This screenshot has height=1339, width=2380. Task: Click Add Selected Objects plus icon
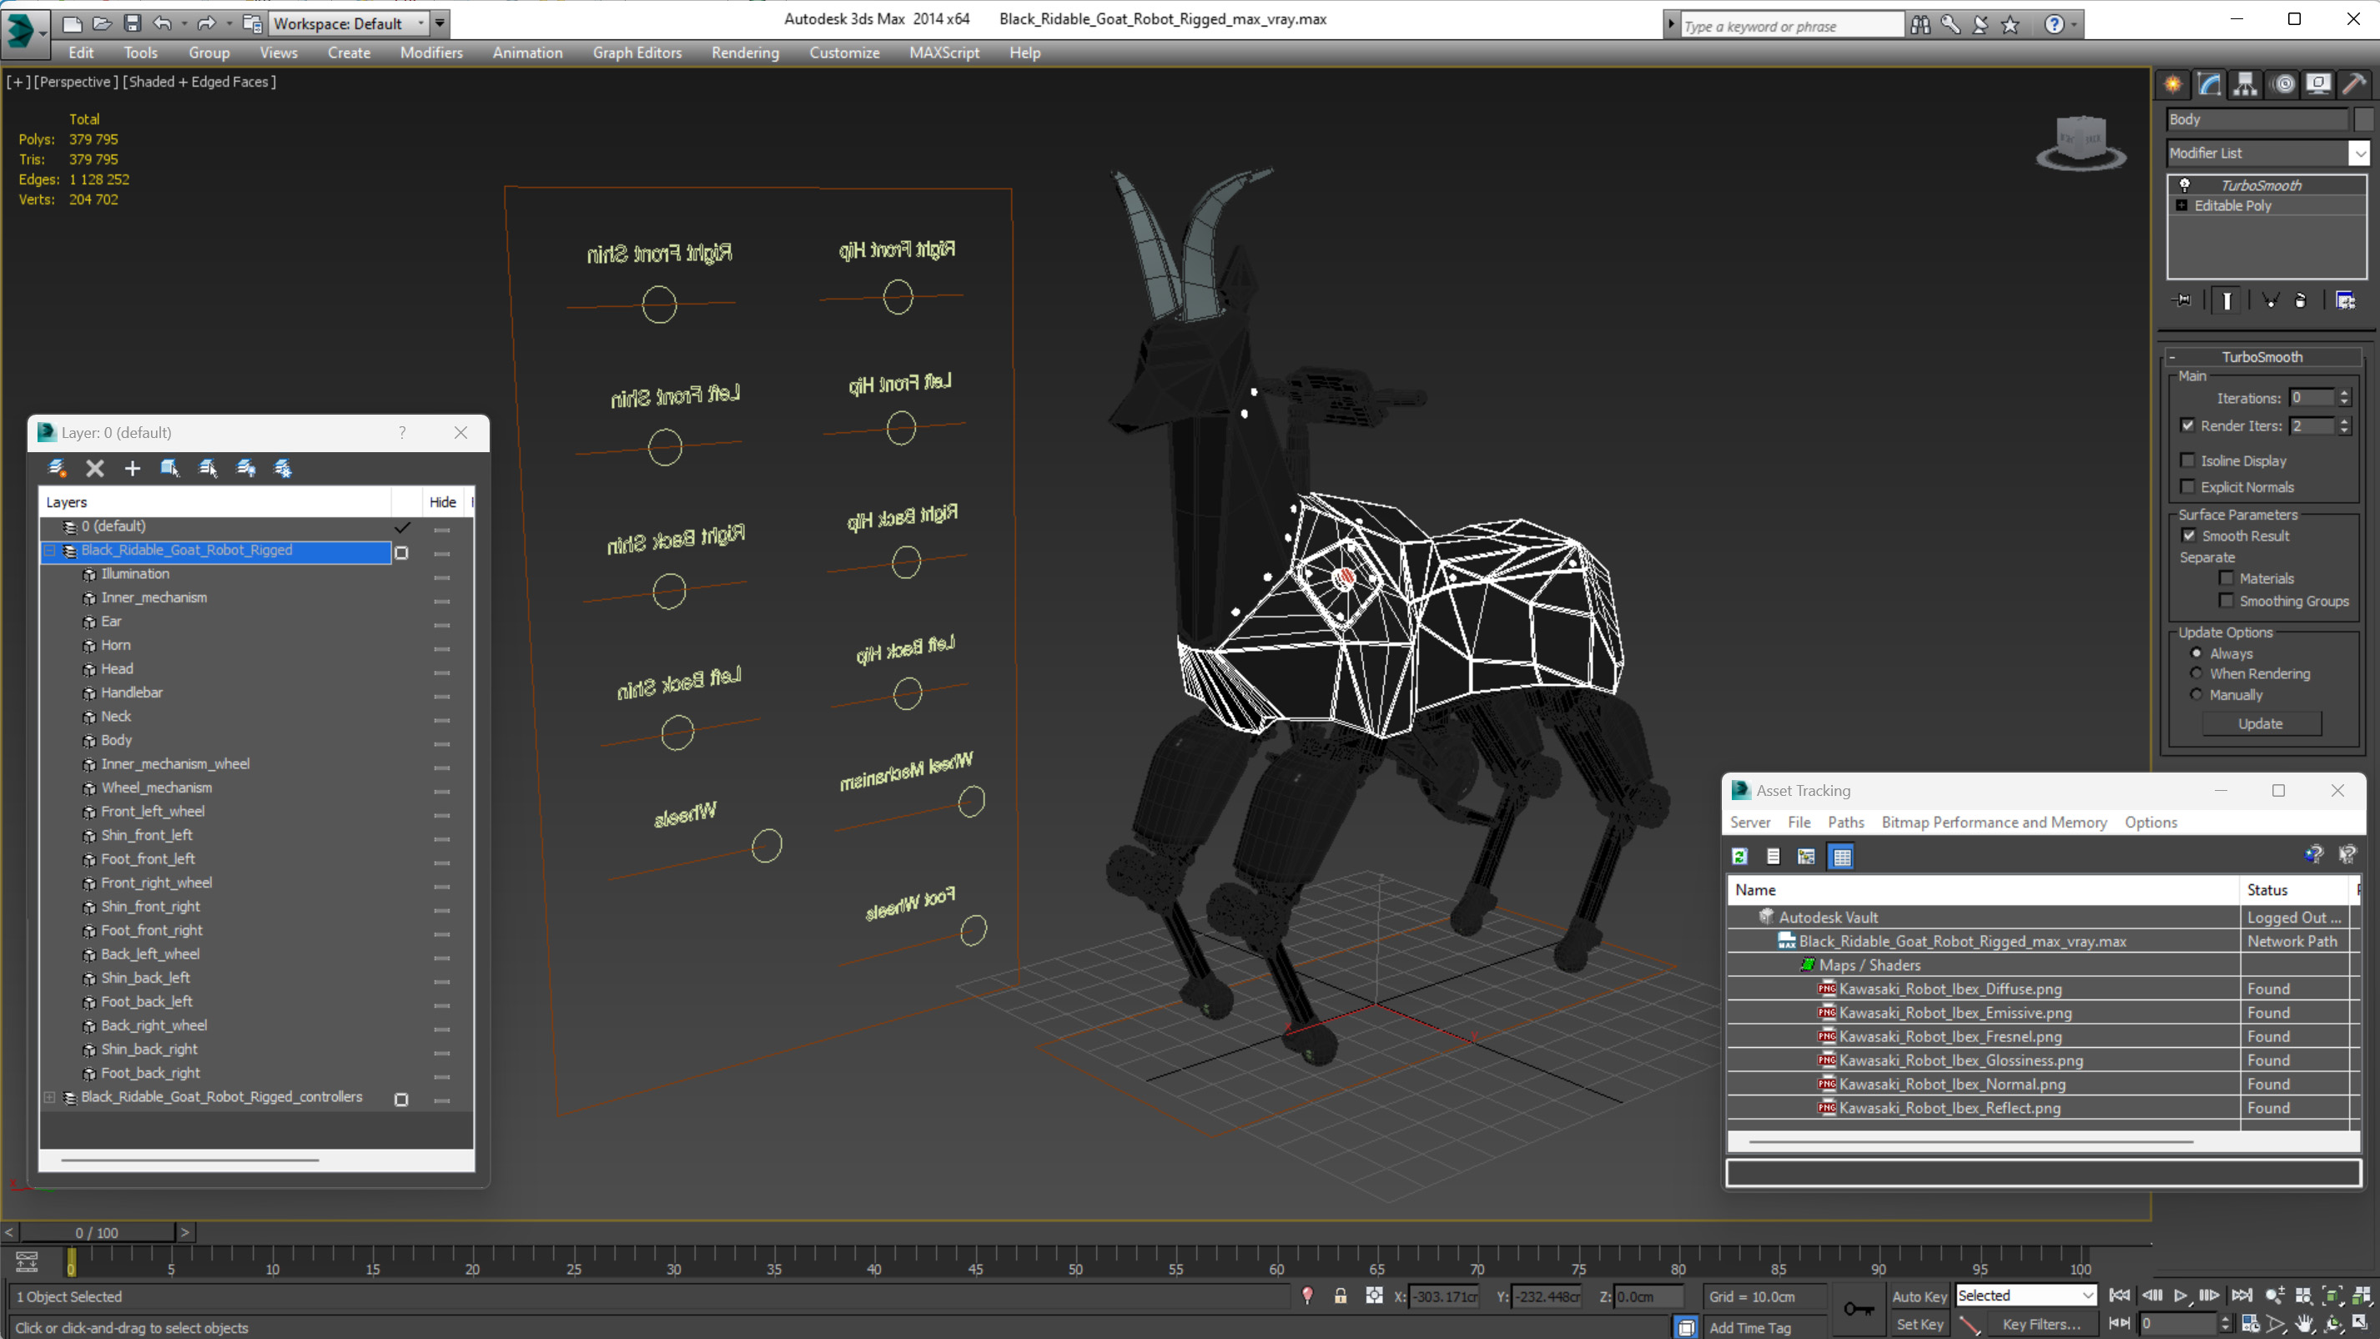[132, 469]
